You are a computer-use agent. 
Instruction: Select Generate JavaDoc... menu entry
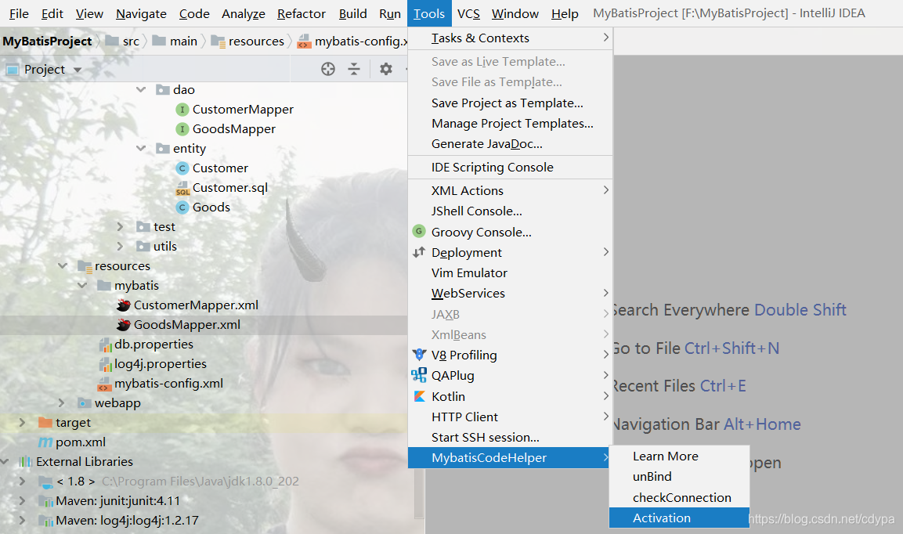pyautogui.click(x=511, y=144)
